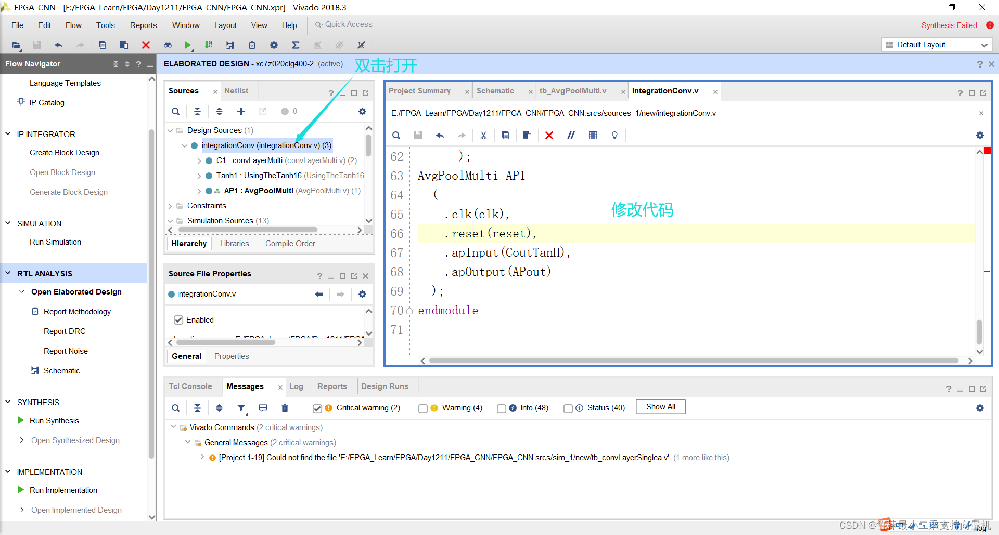Image resolution: width=999 pixels, height=535 pixels.
Task: Open the text editor settings gear
Action: point(980,135)
